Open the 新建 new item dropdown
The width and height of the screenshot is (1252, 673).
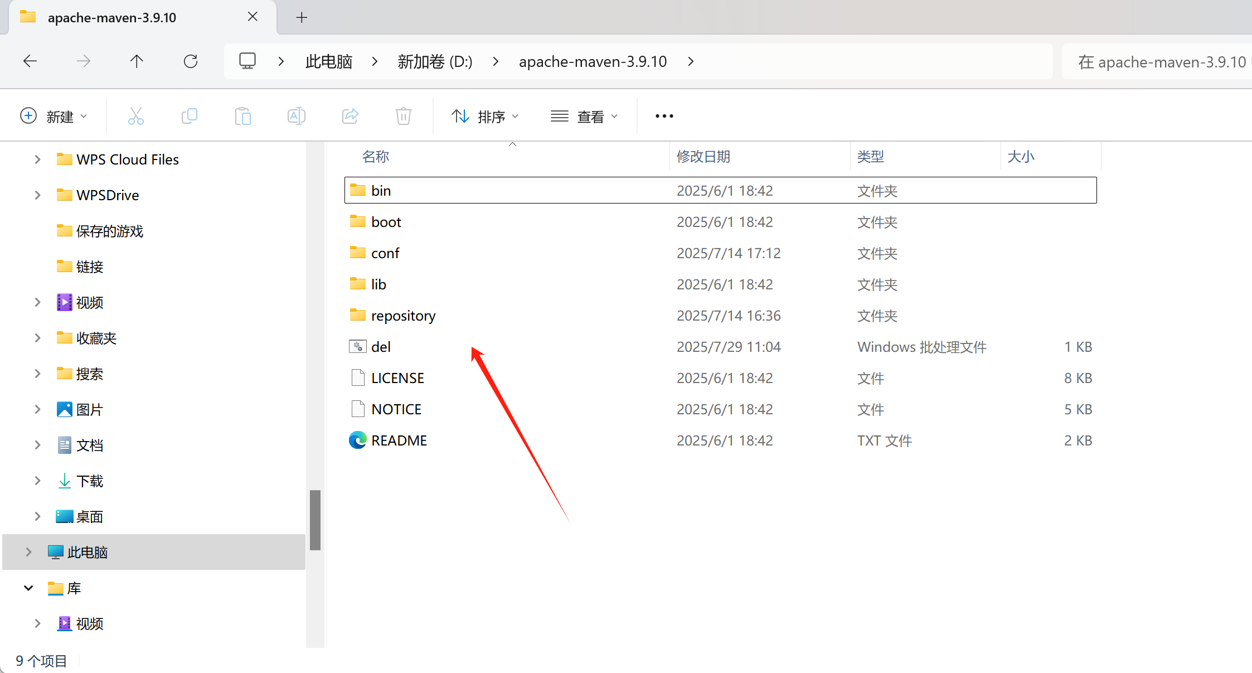pos(54,116)
